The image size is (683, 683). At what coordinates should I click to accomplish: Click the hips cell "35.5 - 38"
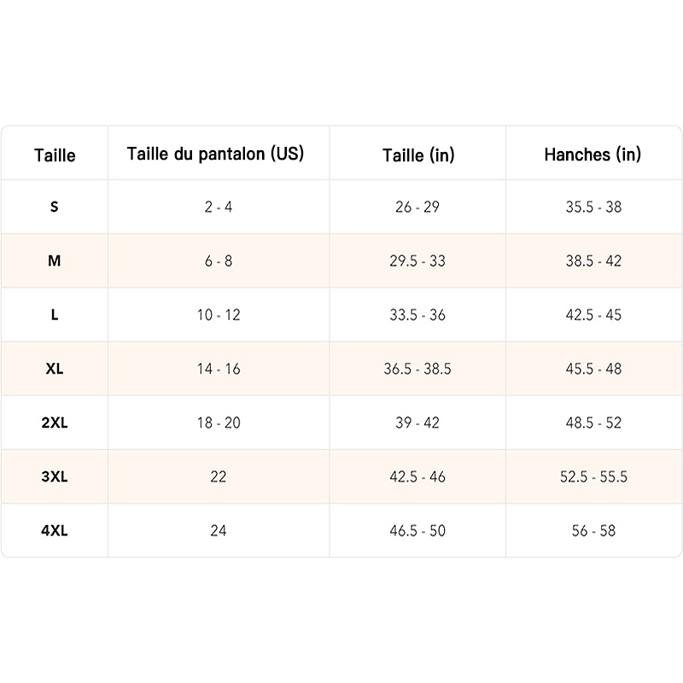click(593, 207)
